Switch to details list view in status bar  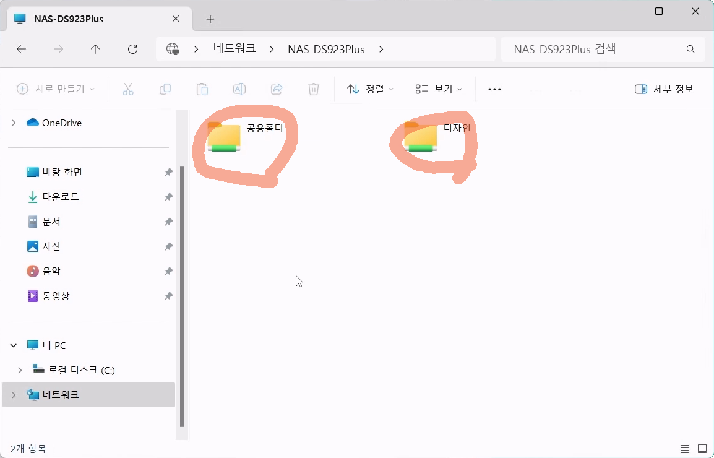(685, 449)
